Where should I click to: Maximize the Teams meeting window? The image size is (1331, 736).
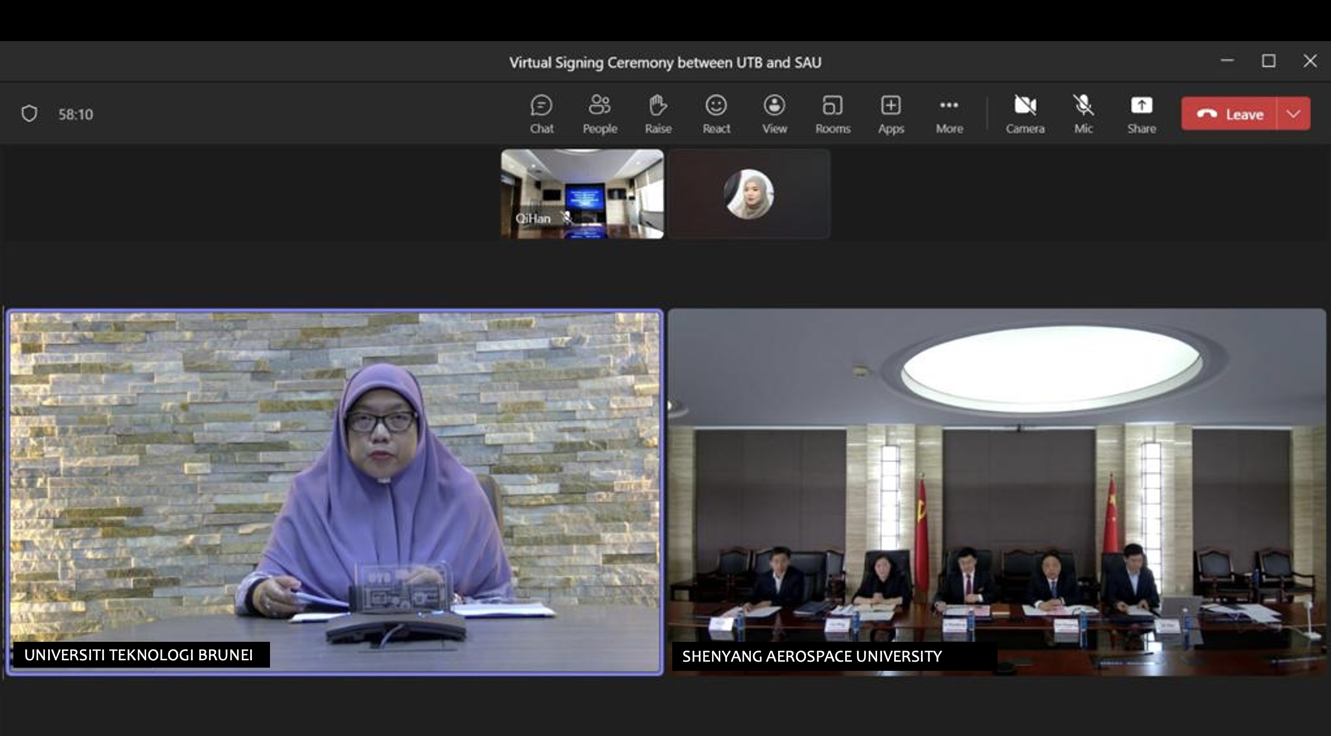[1269, 61]
